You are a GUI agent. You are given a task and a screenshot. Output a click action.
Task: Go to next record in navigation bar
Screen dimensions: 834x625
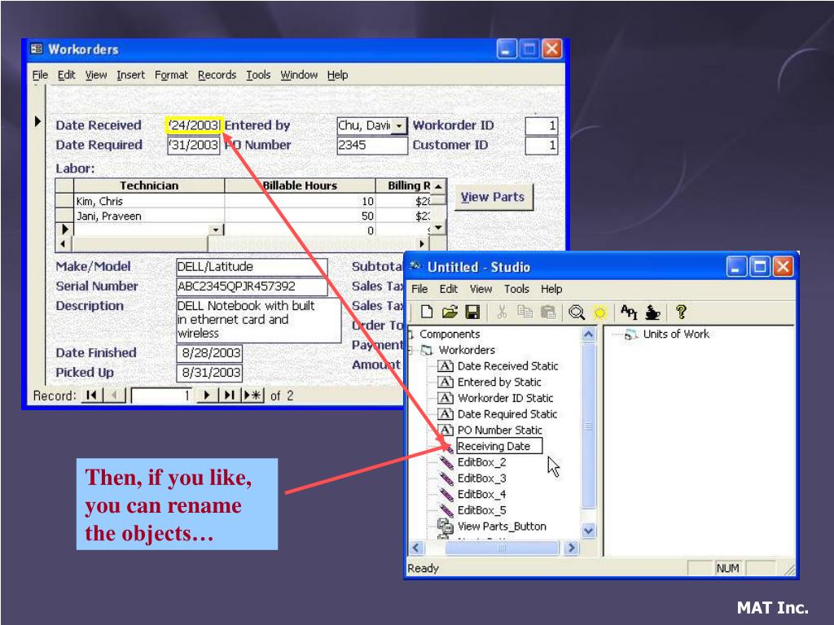207,396
